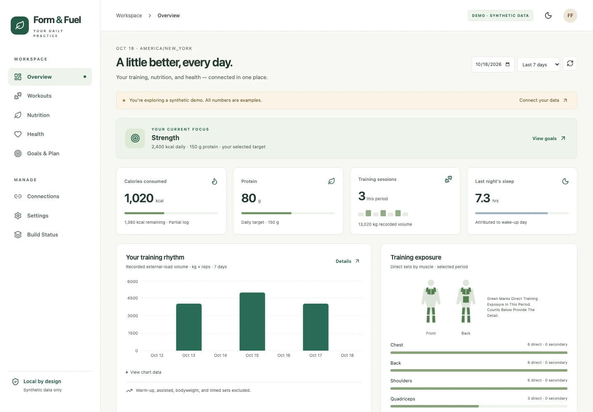
Task: Click the Oct 15 chart bar
Action: click(252, 322)
